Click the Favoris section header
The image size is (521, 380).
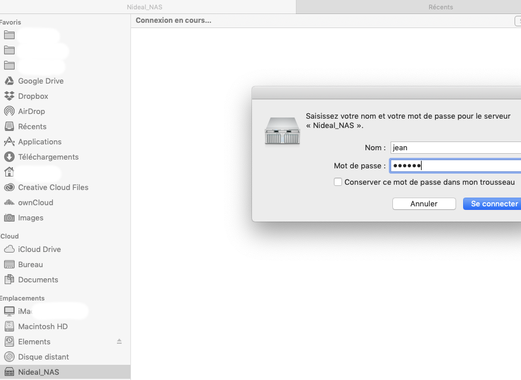point(11,22)
